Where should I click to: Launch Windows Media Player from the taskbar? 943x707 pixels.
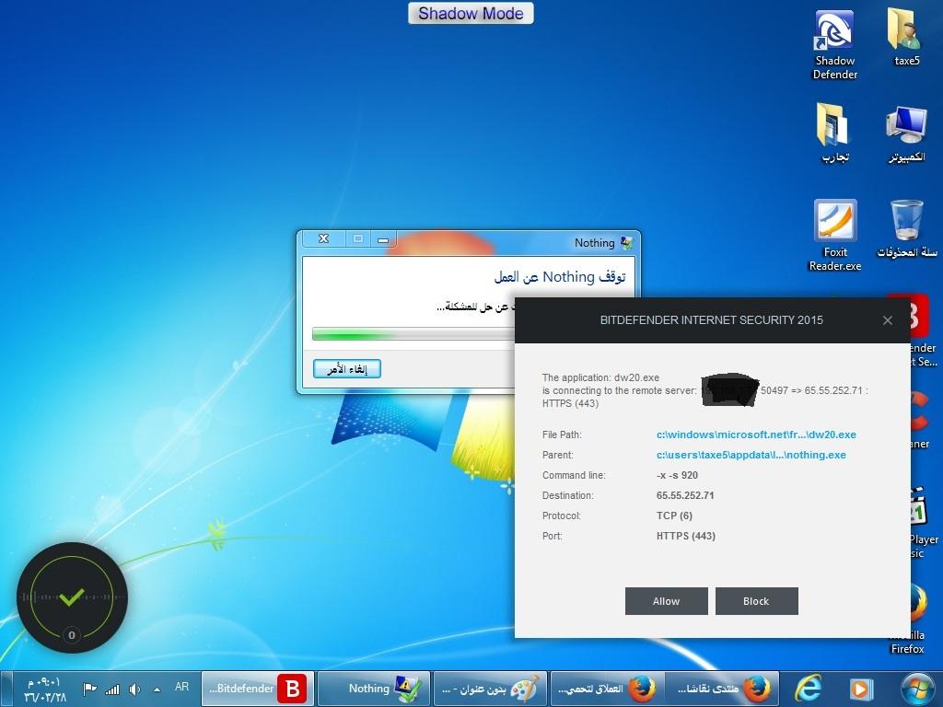860,689
